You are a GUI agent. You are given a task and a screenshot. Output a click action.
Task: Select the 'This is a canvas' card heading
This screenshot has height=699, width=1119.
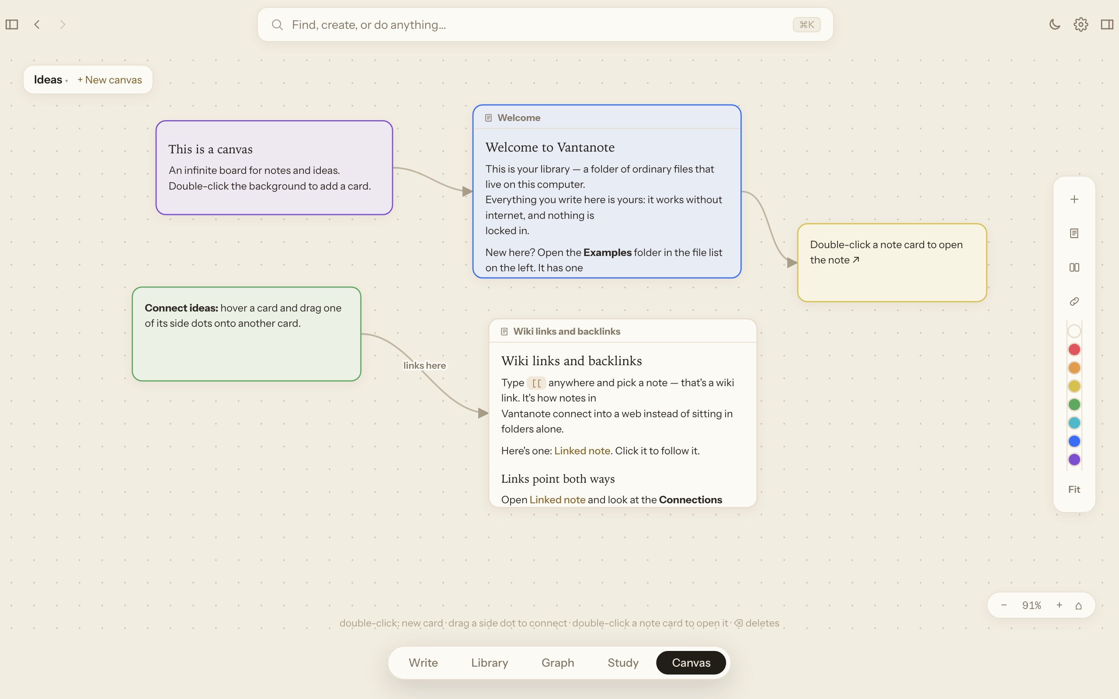(210, 149)
